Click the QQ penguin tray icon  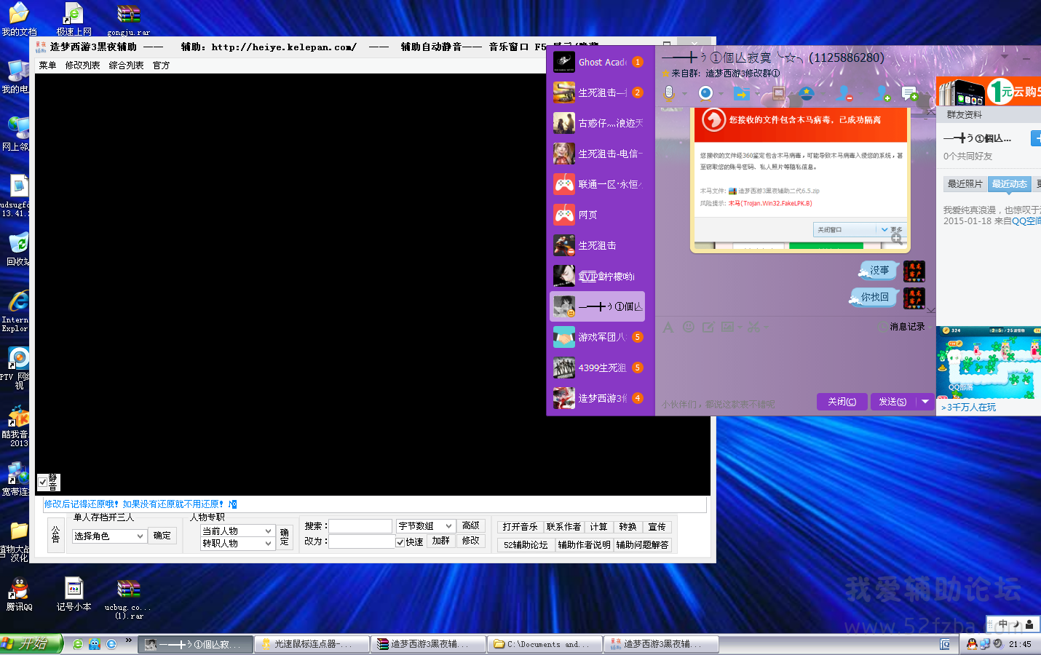click(972, 644)
